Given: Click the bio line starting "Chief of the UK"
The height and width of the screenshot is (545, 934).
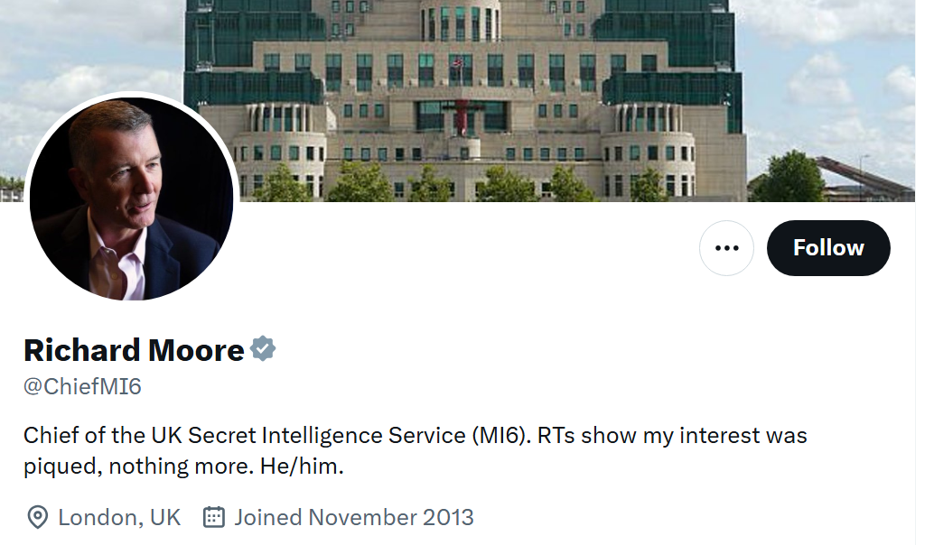Looking at the screenshot, I should 244,436.
